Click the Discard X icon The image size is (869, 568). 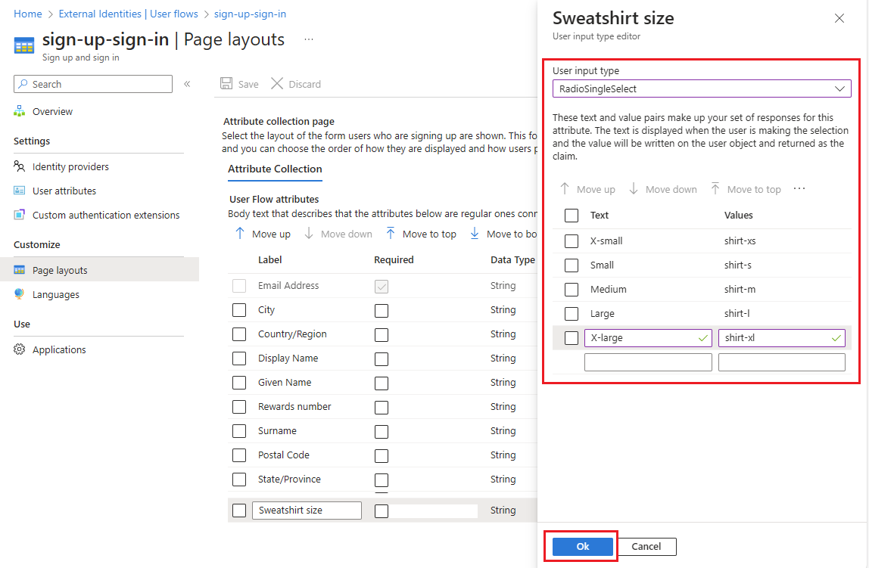click(277, 84)
